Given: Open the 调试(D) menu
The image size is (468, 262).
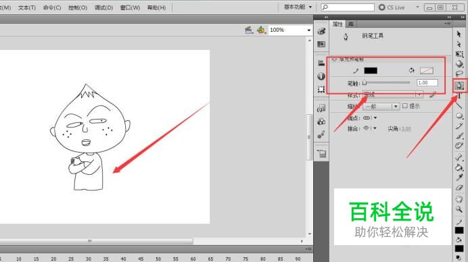Looking at the screenshot, I should tap(103, 7).
